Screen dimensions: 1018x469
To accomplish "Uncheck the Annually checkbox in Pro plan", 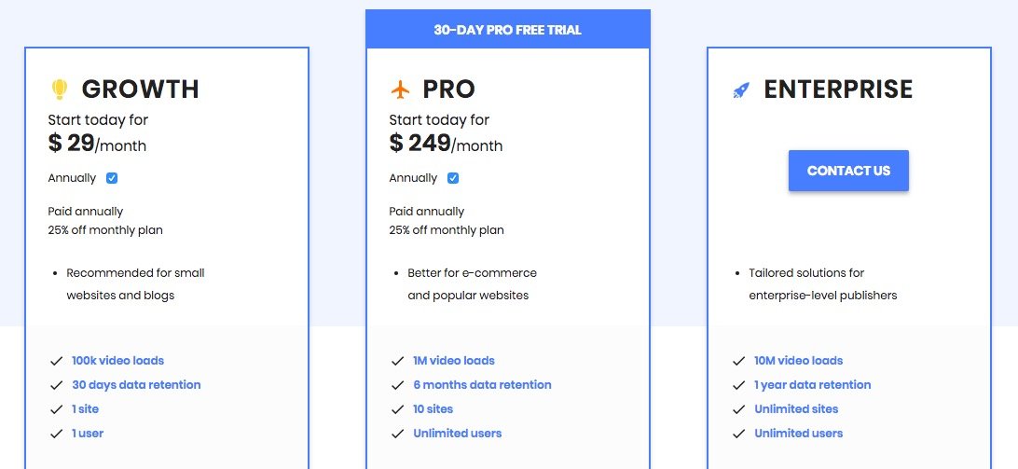I will [x=453, y=178].
